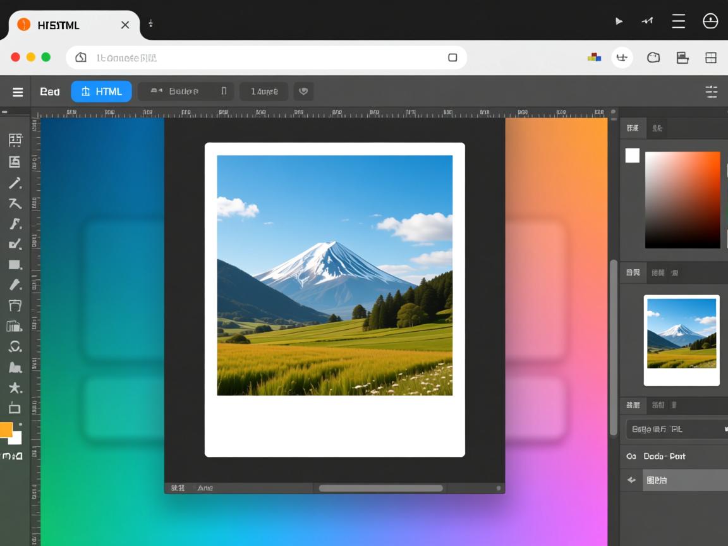Select the pen tool in left toolbar

click(15, 183)
